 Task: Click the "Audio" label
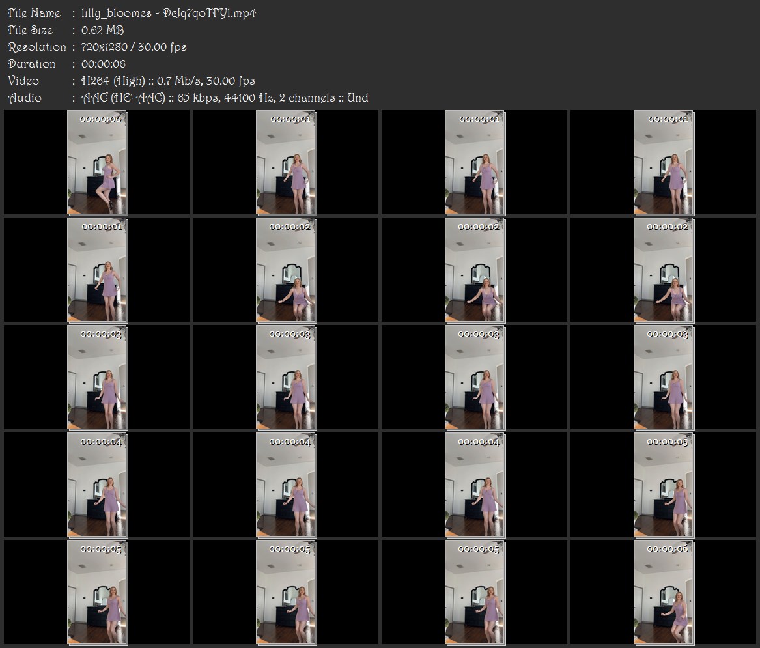pos(25,98)
